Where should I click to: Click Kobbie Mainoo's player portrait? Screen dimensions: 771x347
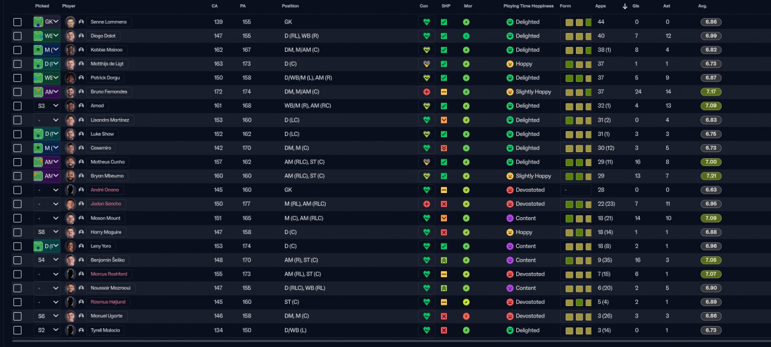click(x=70, y=50)
